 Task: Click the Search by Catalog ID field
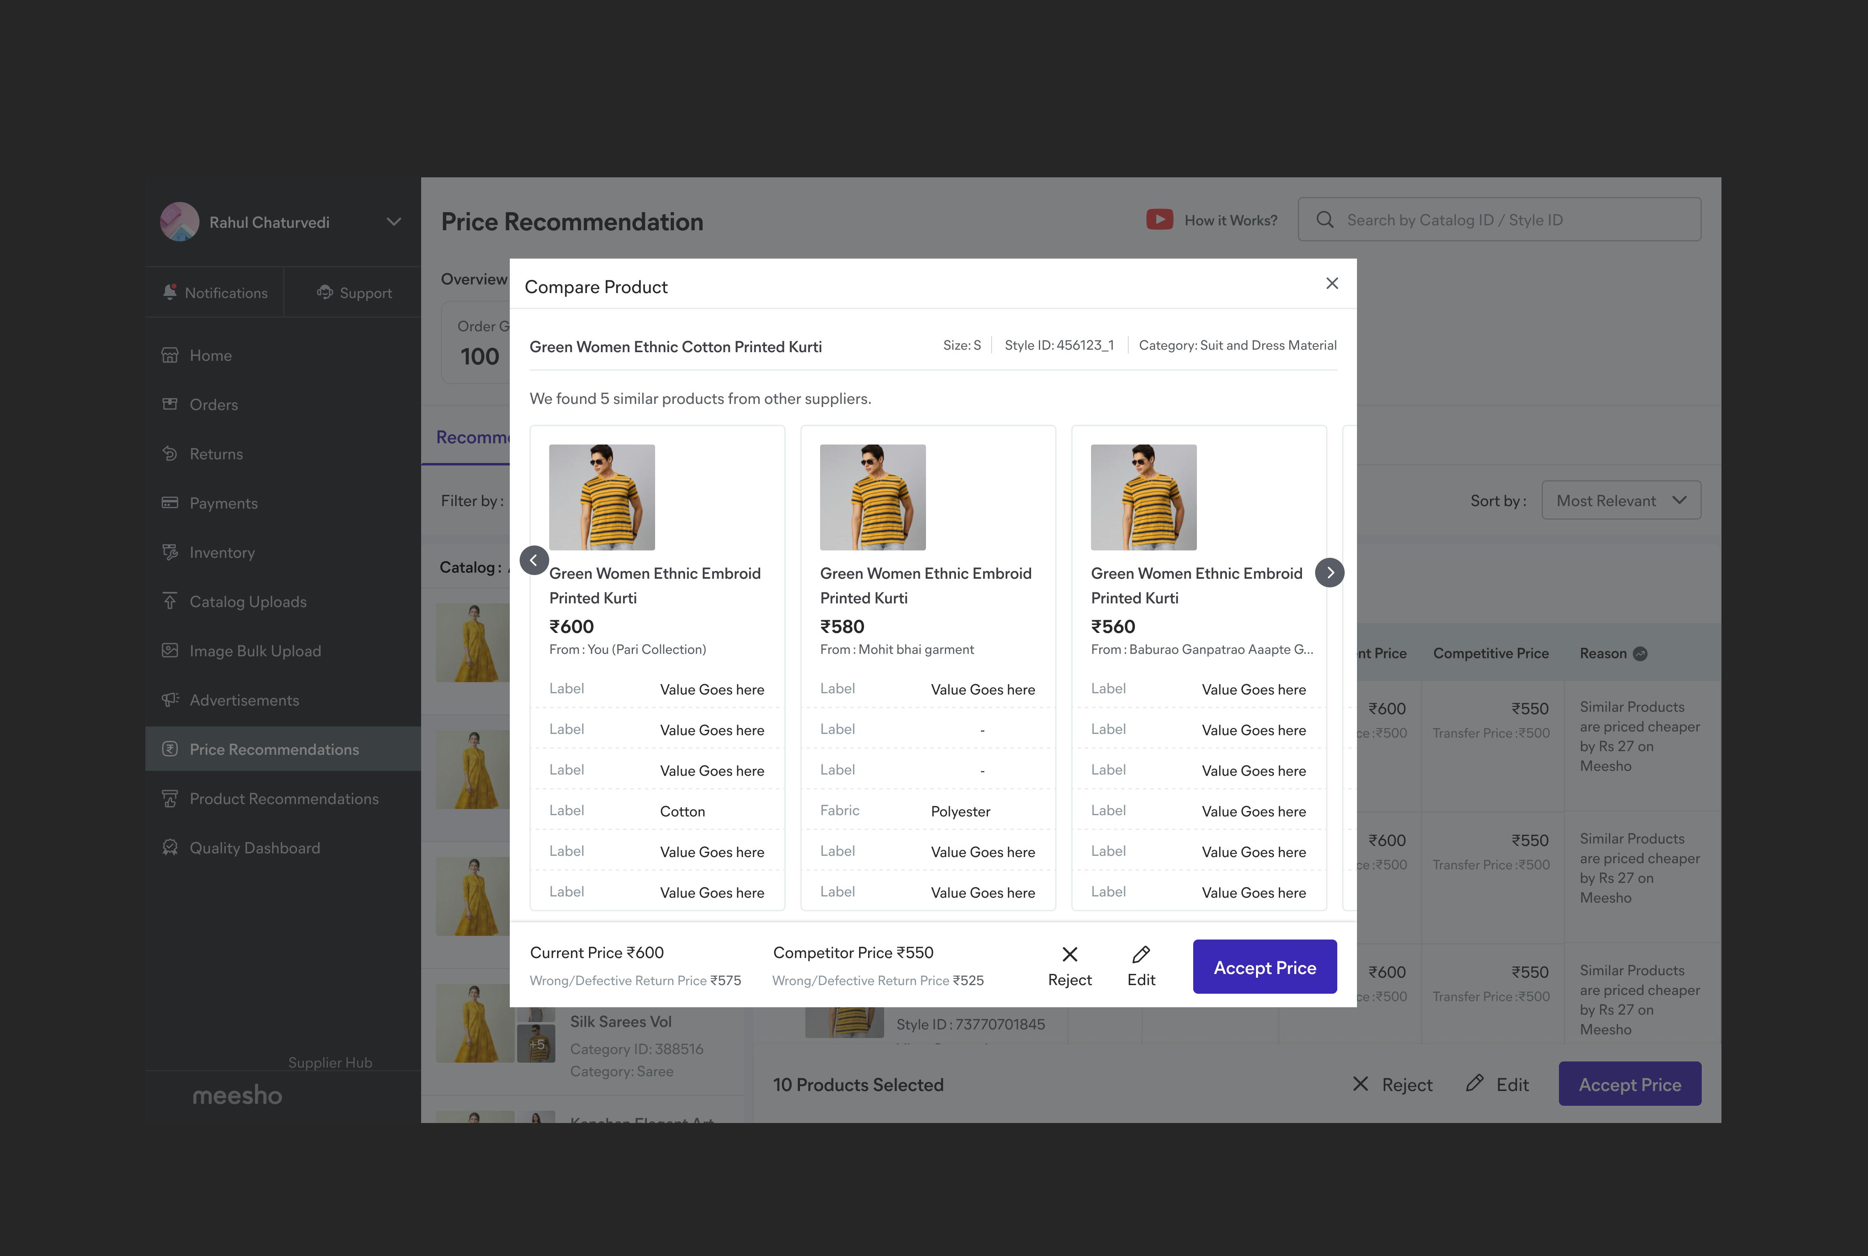pyautogui.click(x=1499, y=220)
